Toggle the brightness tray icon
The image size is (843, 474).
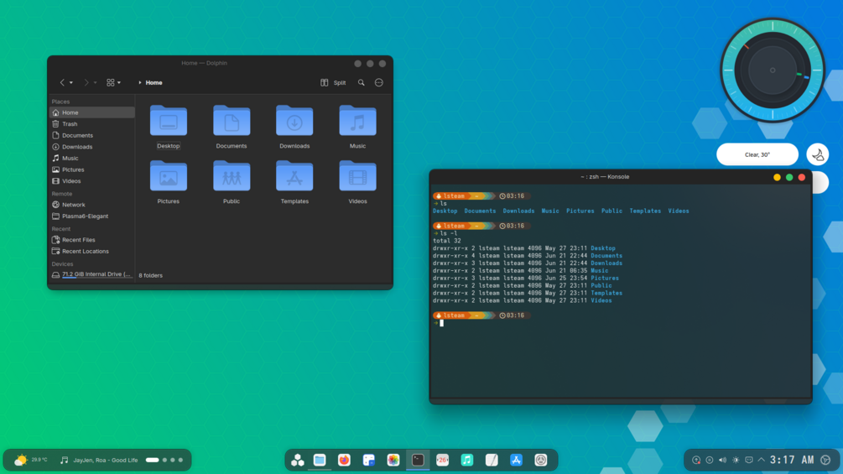click(x=736, y=460)
